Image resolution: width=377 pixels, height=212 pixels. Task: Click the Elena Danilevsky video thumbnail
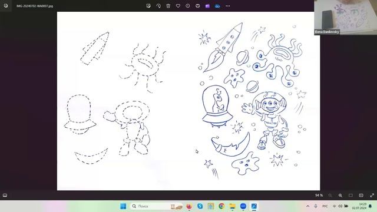pyautogui.click(x=346, y=17)
